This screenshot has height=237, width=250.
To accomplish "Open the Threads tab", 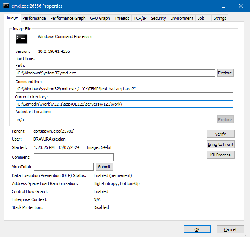I will tap(122, 18).
